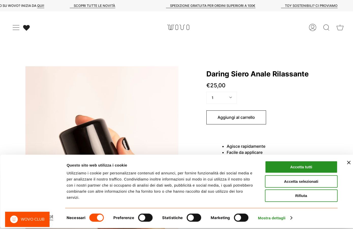This screenshot has width=353, height=229.
Task: Open the account profile icon
Action: coord(313,27)
